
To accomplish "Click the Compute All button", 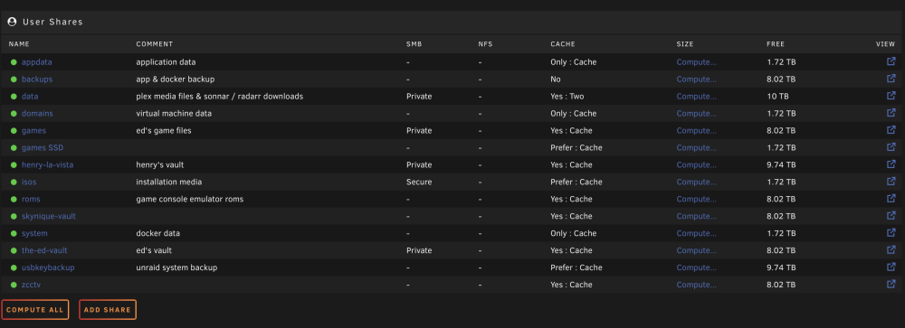I will click(35, 310).
